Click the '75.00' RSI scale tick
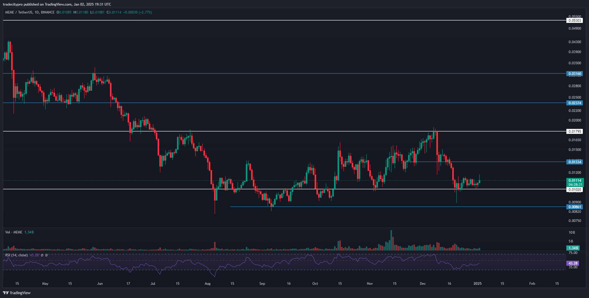Image resolution: width=589 pixels, height=298 pixels. 573,253
